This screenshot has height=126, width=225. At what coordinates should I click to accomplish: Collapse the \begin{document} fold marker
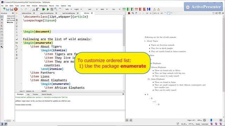coord(21,31)
